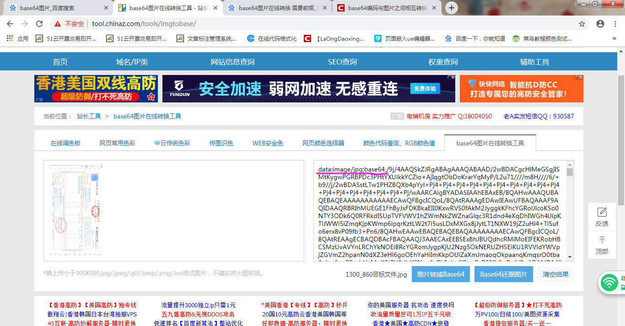Open the Chrome three-dot menu

(615, 23)
